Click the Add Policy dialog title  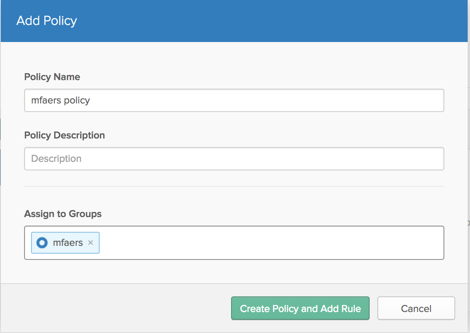tap(47, 21)
